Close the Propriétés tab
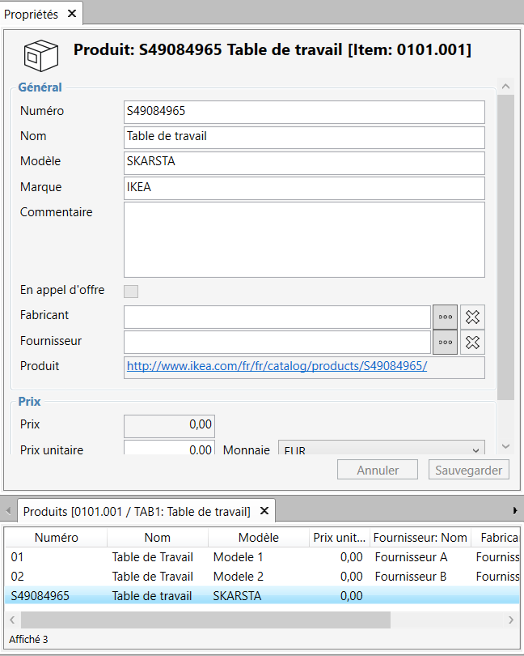524x656 pixels. 71,13
